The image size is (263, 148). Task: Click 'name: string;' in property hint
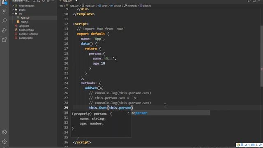click(93, 119)
